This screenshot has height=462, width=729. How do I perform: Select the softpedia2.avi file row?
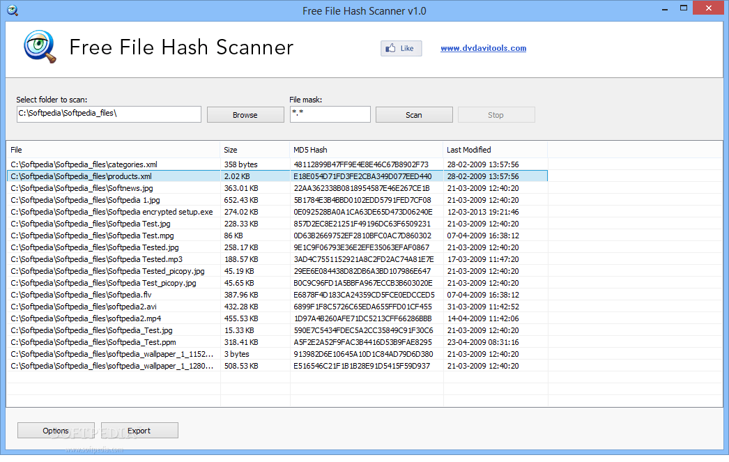[277, 307]
